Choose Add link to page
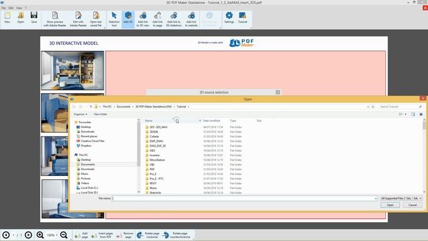The image size is (428, 241). (158, 19)
